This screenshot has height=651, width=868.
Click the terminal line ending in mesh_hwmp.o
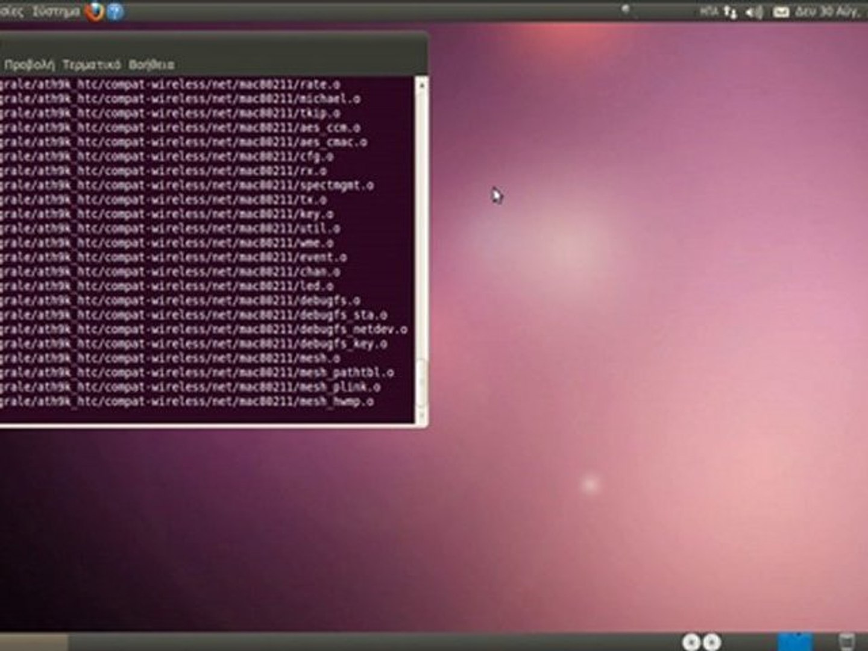(187, 402)
